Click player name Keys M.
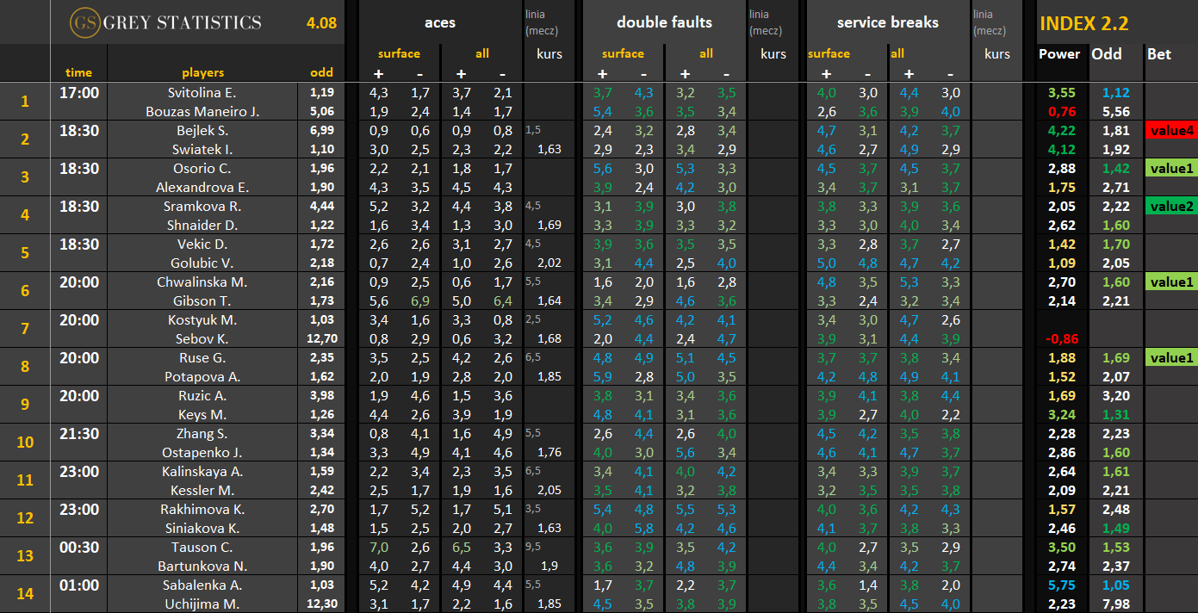 [x=203, y=414]
